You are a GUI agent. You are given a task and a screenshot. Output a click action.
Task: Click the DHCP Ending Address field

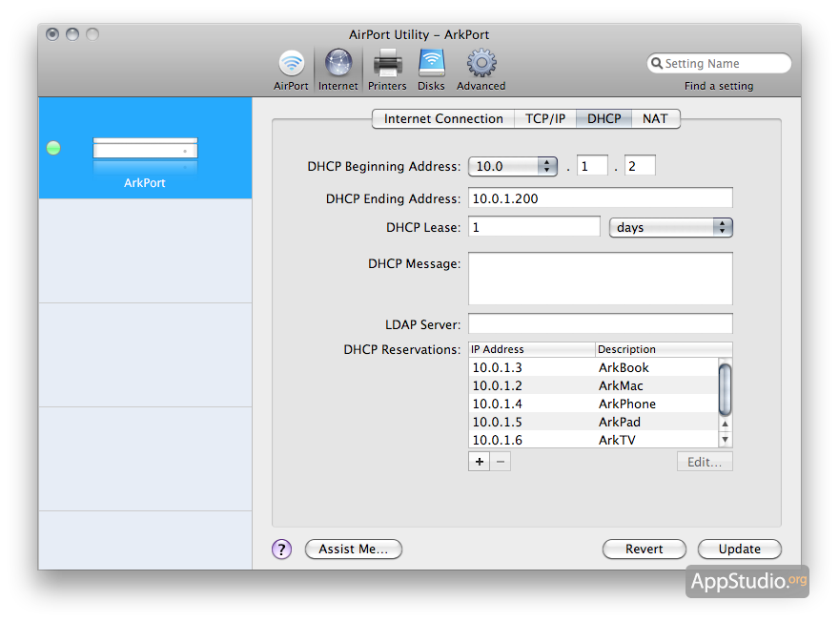pyautogui.click(x=600, y=197)
